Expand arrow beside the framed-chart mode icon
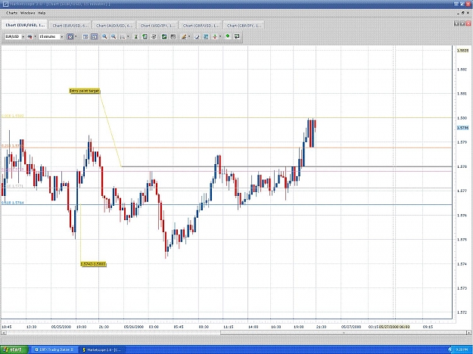 pos(76,37)
